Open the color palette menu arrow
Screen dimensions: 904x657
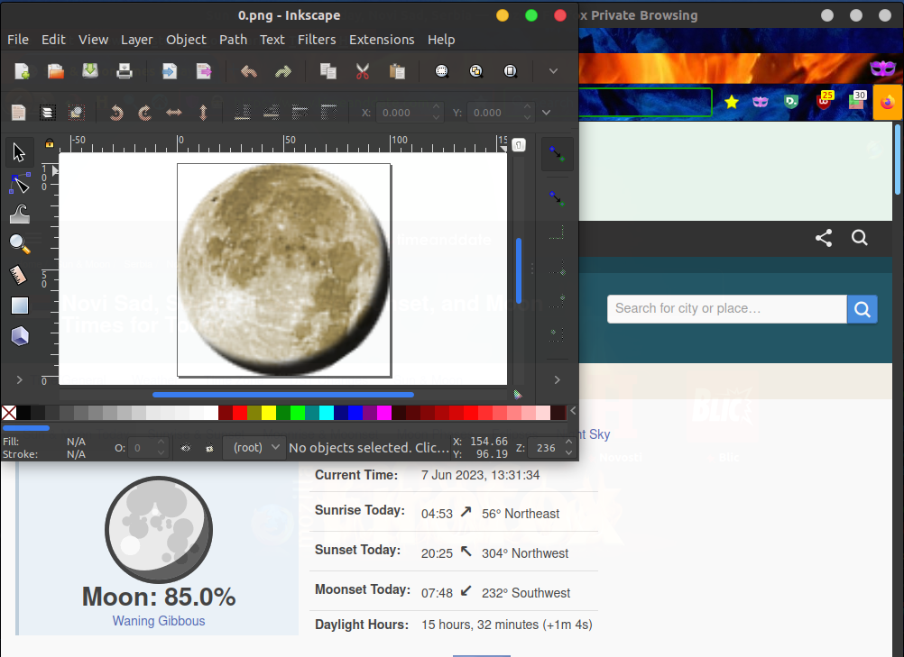[573, 411]
